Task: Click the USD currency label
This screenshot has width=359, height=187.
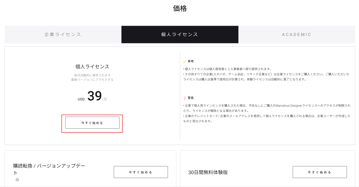Action: 81,99
